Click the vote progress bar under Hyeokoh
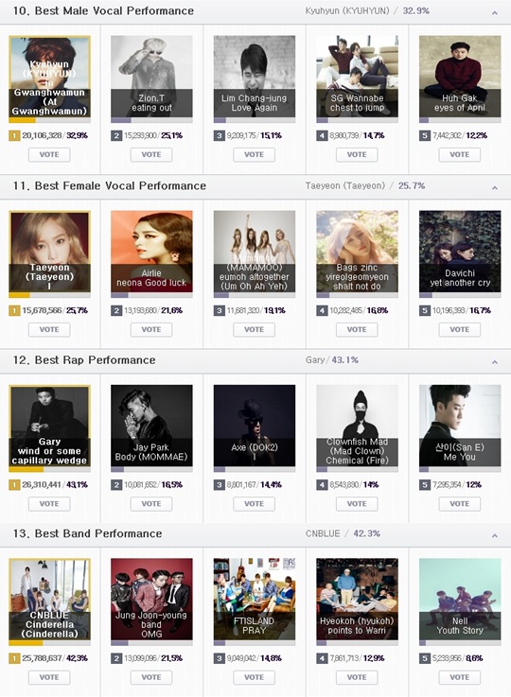The image size is (511, 697). click(357, 643)
